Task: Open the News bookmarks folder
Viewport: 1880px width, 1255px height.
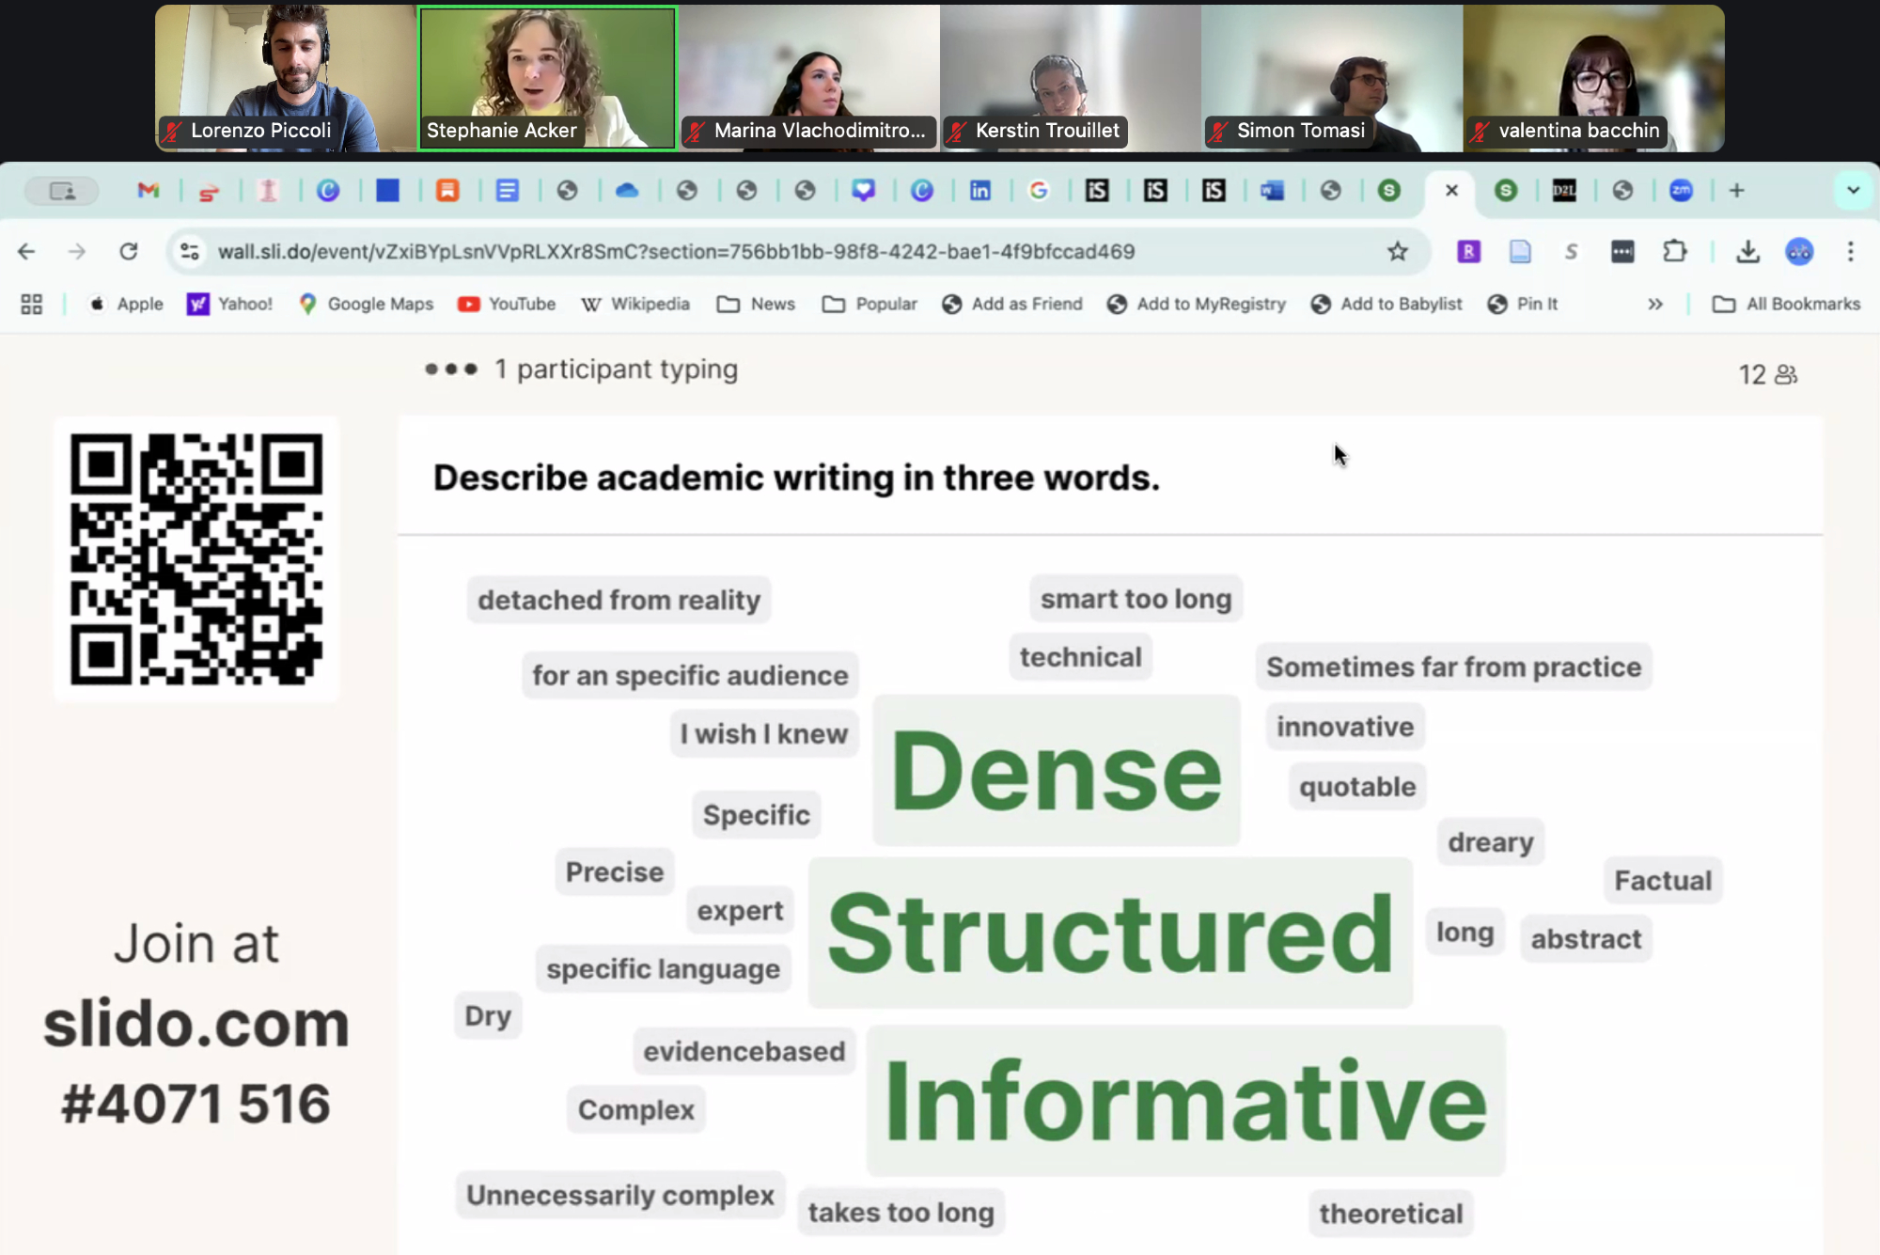Action: pos(756,304)
